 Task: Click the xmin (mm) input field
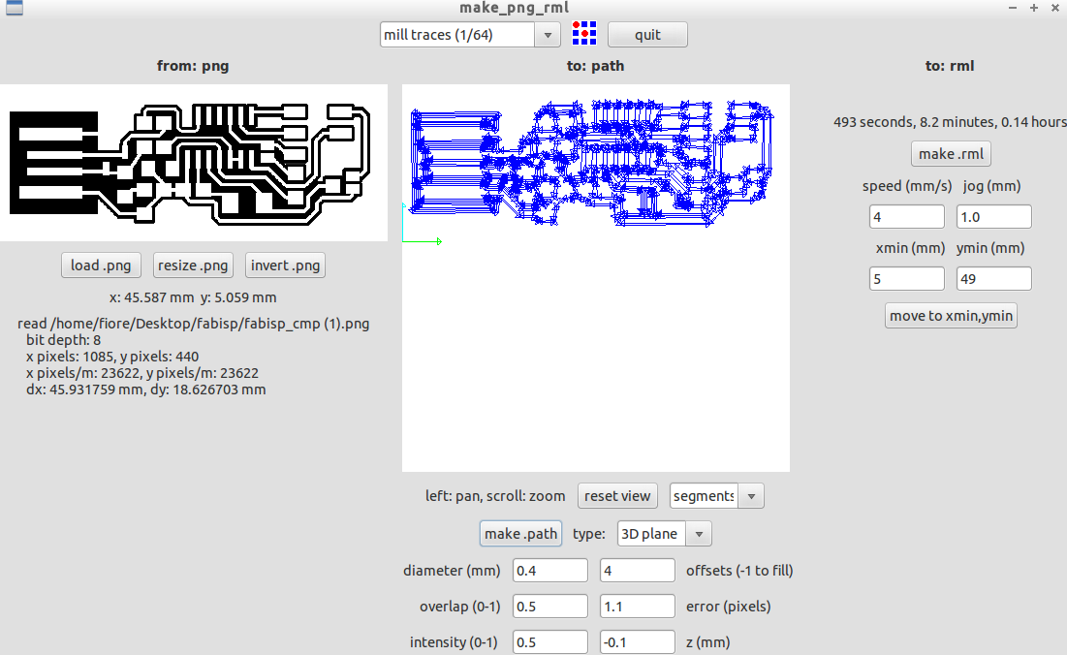coord(906,279)
